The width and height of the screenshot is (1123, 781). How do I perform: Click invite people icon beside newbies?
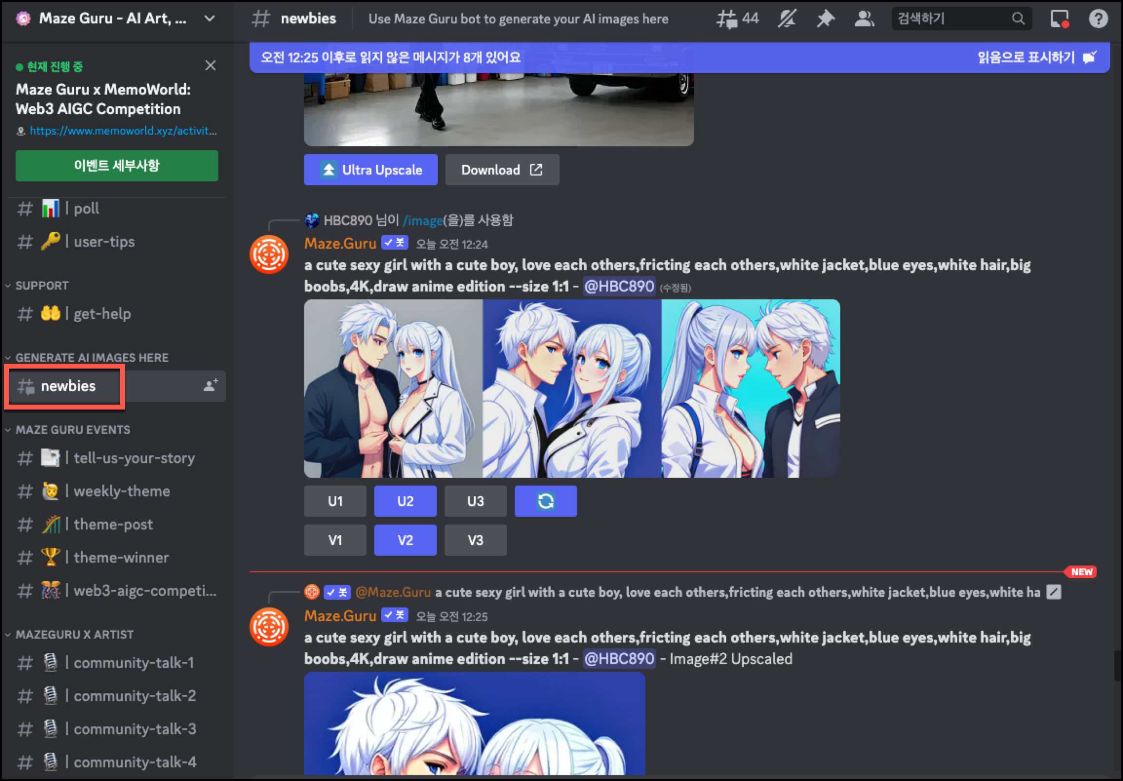tap(211, 386)
